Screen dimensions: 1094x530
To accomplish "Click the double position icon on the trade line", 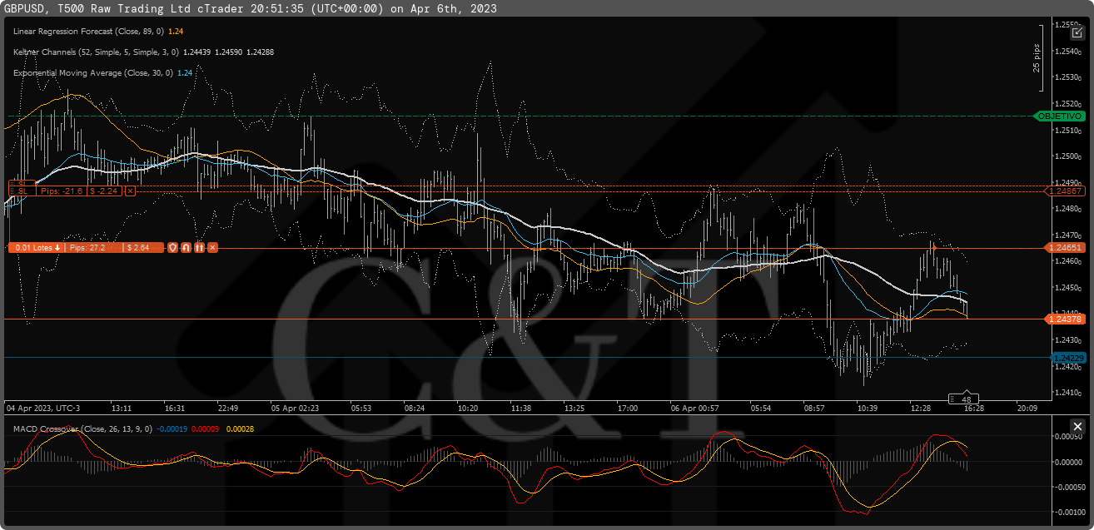I will pyautogui.click(x=198, y=247).
